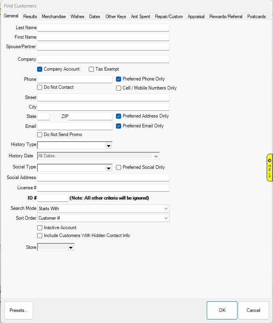Check Include Customers With Hidden Contact Info
The height and width of the screenshot is (323, 273).
[x=40, y=235]
